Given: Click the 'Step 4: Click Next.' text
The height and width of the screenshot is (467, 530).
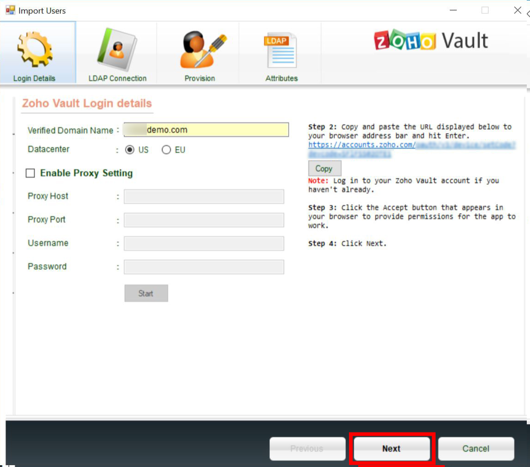Looking at the screenshot, I should [347, 243].
